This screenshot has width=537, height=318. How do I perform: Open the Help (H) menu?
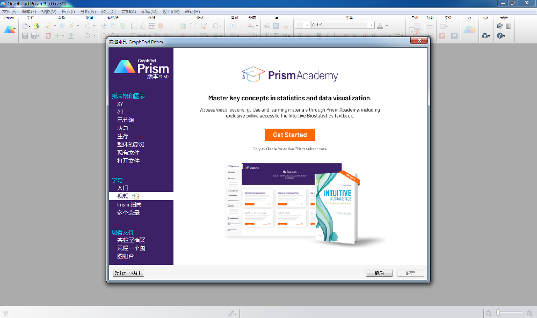pyautogui.click(x=192, y=11)
